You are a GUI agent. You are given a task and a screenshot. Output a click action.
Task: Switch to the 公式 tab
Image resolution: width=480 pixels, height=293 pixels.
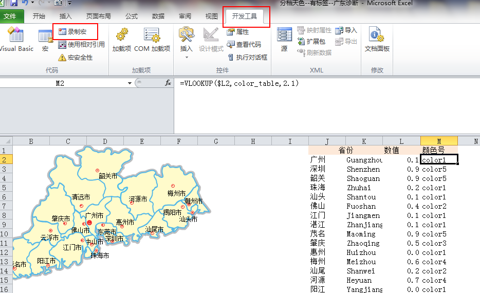[x=132, y=16]
